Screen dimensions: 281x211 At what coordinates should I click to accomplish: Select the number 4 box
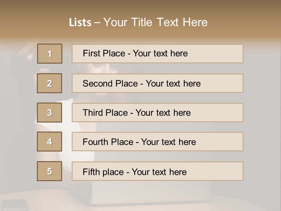[x=49, y=142]
